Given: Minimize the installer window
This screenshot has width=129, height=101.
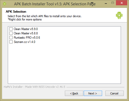Looking at the screenshot, I should point(106,3).
